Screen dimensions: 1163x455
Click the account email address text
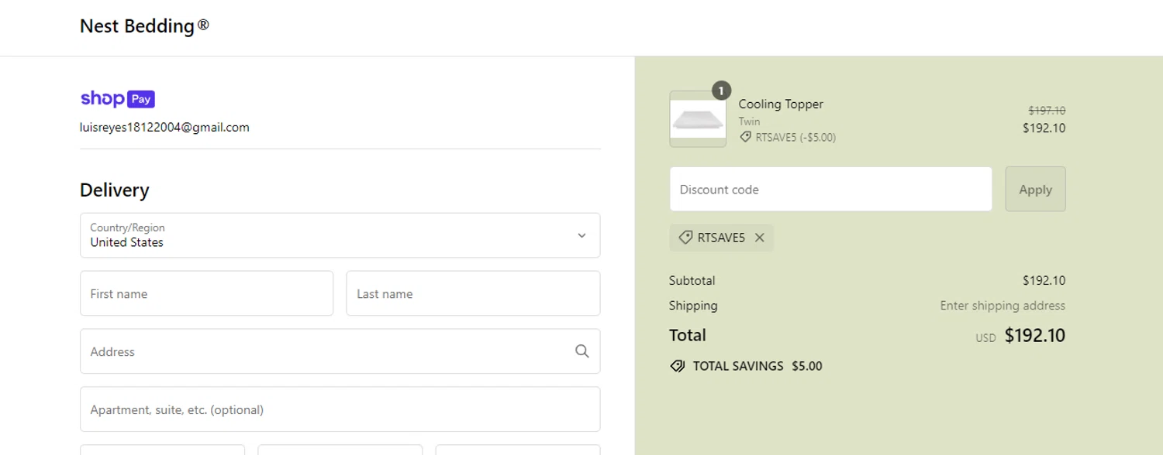click(164, 128)
